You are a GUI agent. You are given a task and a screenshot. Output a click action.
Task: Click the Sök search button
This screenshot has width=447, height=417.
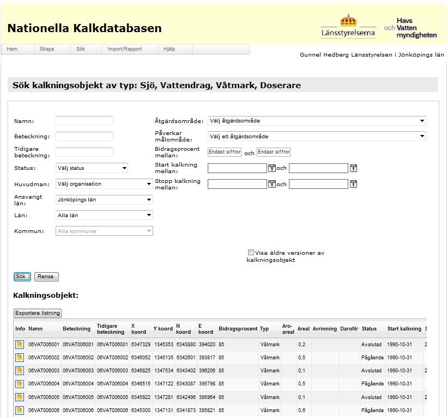[22, 277]
